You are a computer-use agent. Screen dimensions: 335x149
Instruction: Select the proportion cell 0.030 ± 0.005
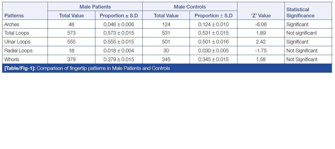213,50
